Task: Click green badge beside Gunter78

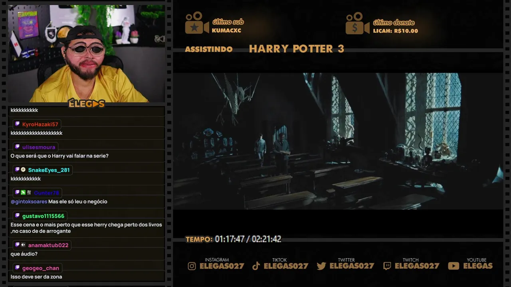Action: click(23, 193)
